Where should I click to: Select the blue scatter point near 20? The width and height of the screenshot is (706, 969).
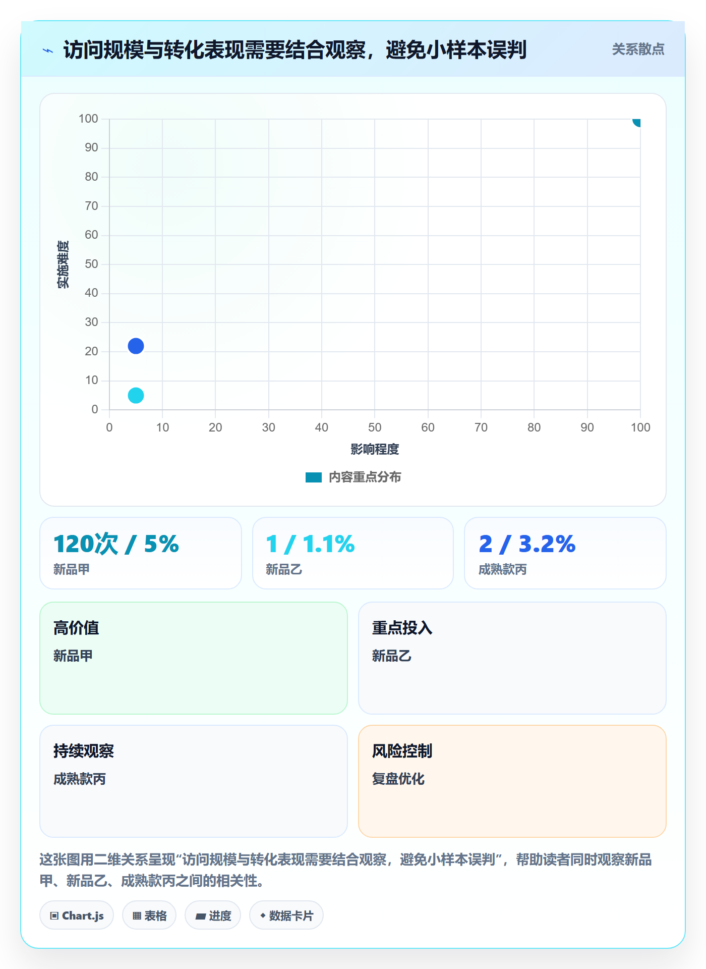(x=136, y=346)
